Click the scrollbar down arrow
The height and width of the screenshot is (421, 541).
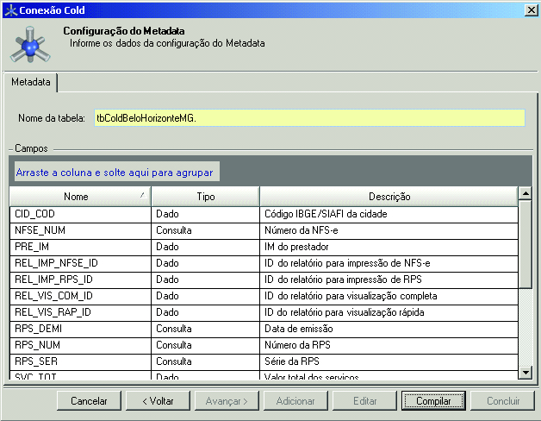525,372
